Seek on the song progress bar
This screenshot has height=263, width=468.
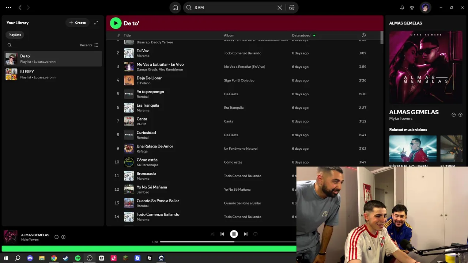(228, 242)
